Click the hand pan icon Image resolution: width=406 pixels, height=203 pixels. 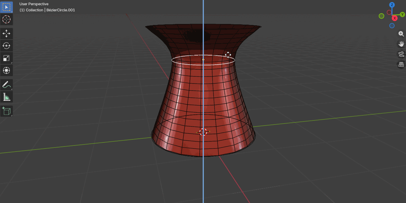(401, 44)
